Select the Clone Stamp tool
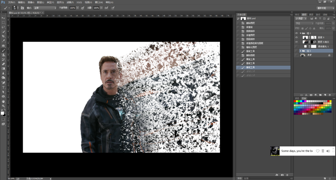This screenshot has width=336, height=180. coord(3,55)
